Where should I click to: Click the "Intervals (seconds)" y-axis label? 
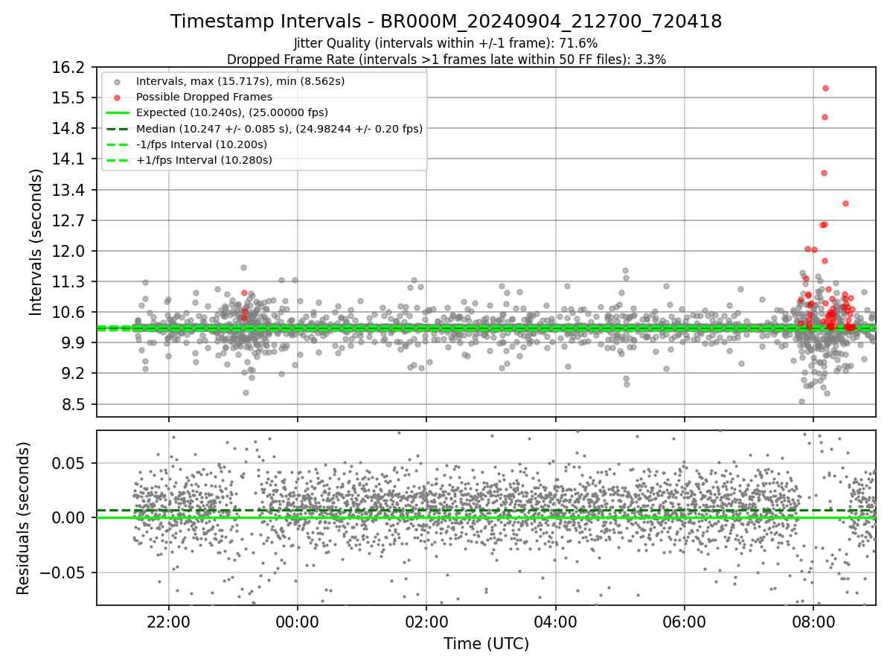click(36, 242)
